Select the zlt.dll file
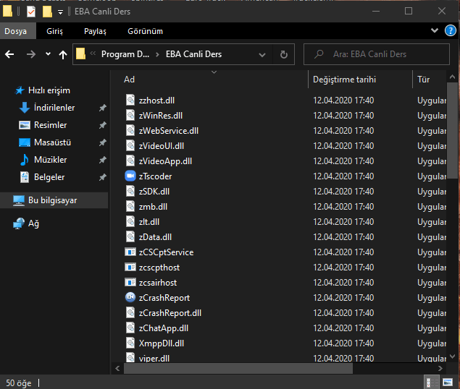This screenshot has height=389, width=460. click(x=149, y=222)
